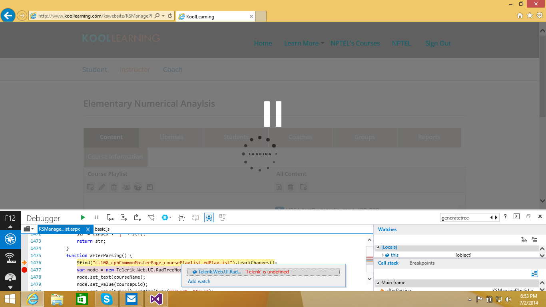Open the browser Tools gear icon

tap(540, 16)
